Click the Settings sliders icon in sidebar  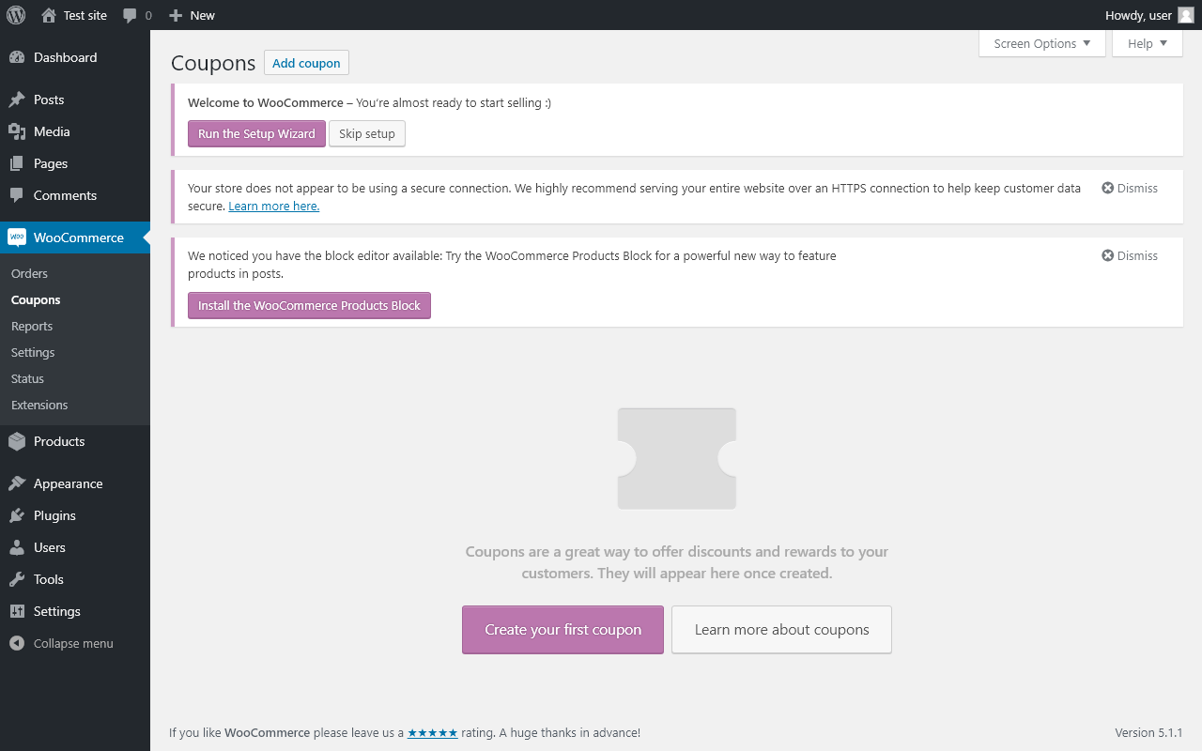pyautogui.click(x=17, y=611)
